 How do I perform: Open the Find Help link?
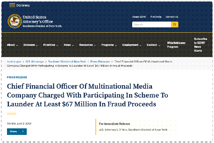[x=156, y=17]
